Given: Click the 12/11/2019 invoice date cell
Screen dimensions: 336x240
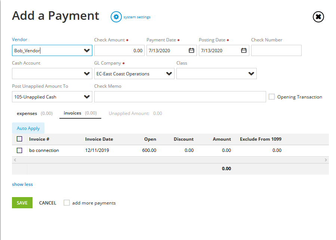Looking at the screenshot, I should pos(97,150).
